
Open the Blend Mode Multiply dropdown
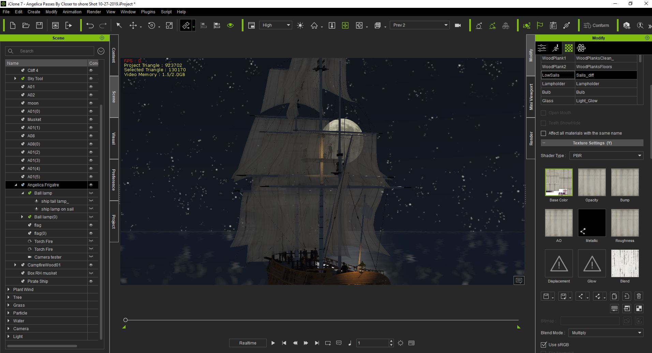(606, 333)
